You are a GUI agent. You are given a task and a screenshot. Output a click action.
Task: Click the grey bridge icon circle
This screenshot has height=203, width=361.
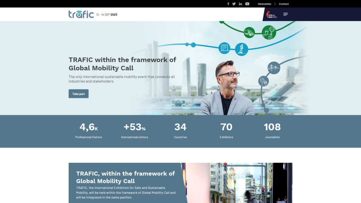[274, 68]
